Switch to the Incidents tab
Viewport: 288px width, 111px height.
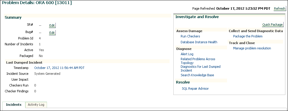pos(14,105)
